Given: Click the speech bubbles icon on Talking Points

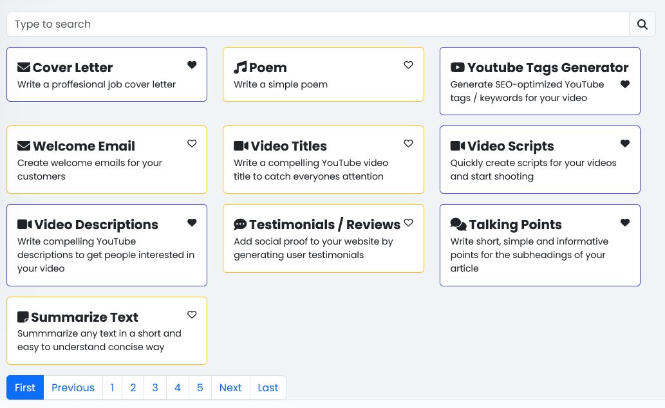Looking at the screenshot, I should pyautogui.click(x=458, y=225).
